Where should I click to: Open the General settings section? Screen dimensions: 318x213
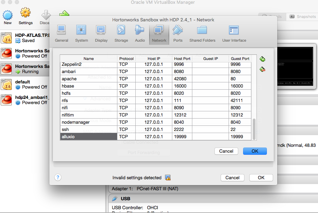click(61, 34)
